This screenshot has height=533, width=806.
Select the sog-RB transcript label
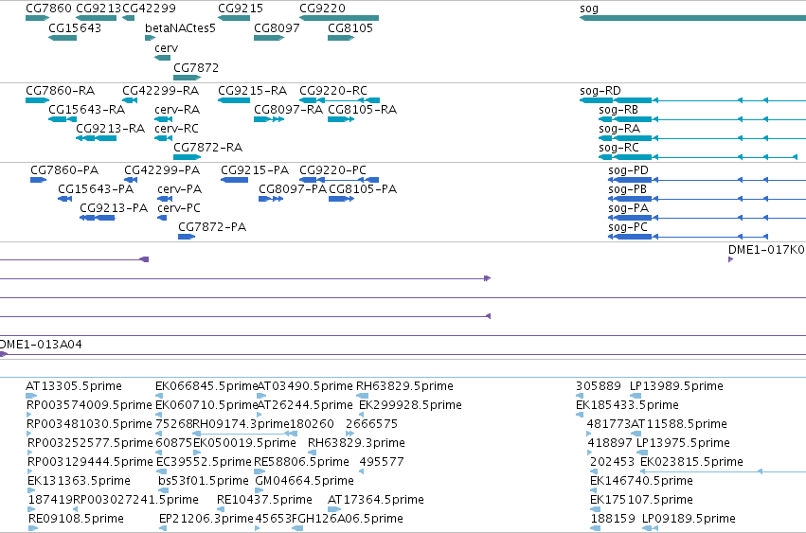[618, 110]
